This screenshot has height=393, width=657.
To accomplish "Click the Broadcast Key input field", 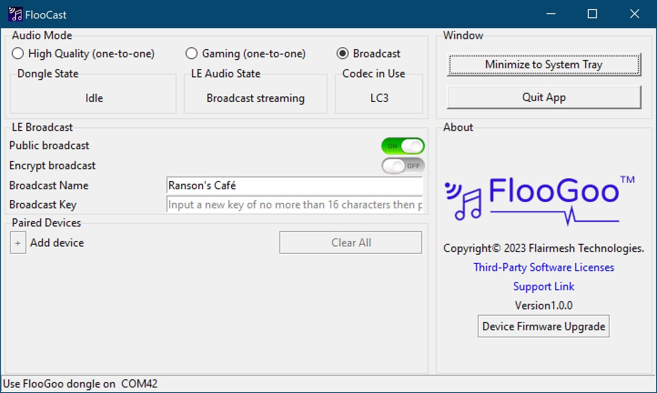I will 294,205.
